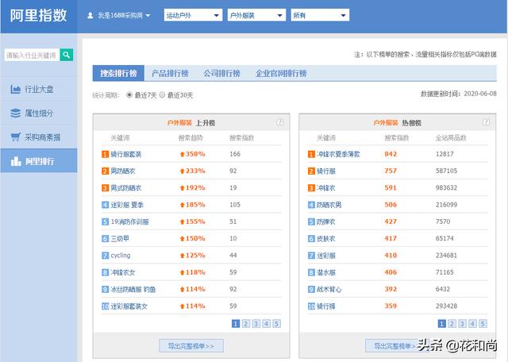Viewport: 508px width, 362px height.
Task: Open keyword 三级甲 in 上升榜
Action: [120, 238]
